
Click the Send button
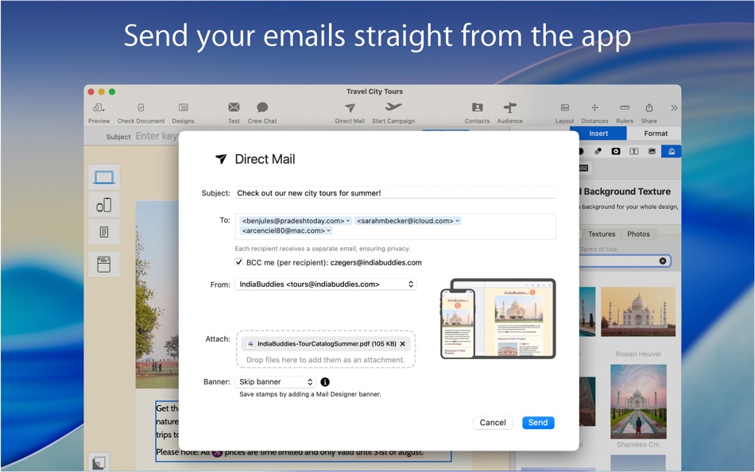(538, 423)
